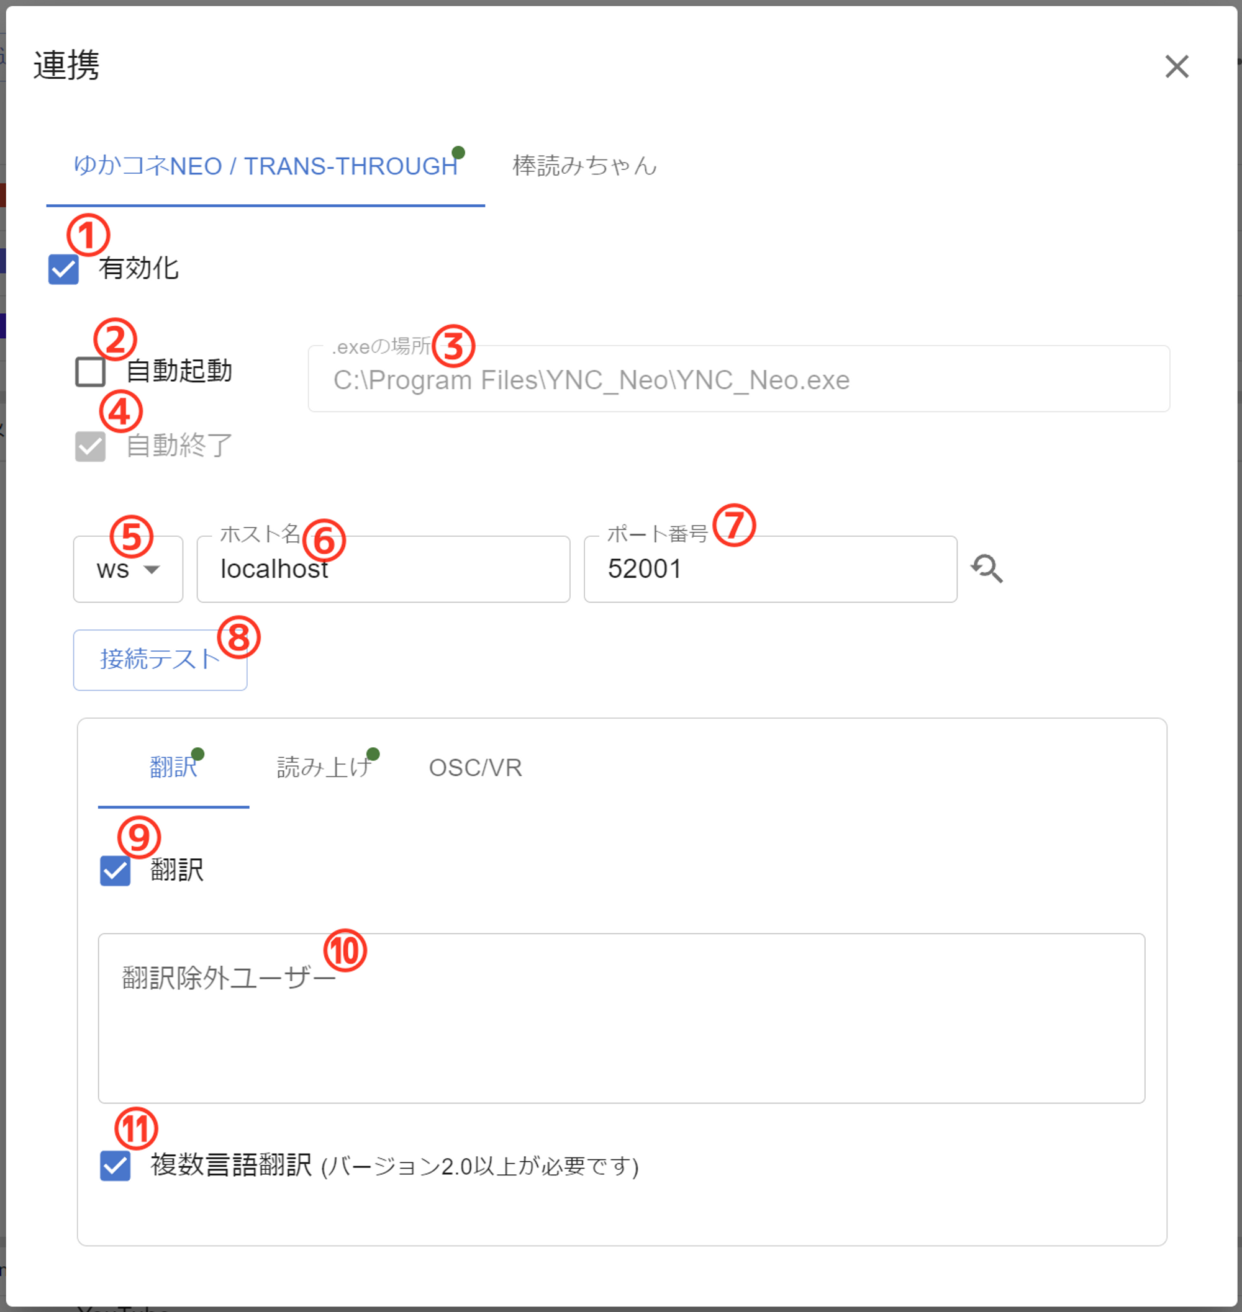This screenshot has height=1312, width=1242.
Task: Enable the 自動起動 checkbox
Action: click(91, 371)
